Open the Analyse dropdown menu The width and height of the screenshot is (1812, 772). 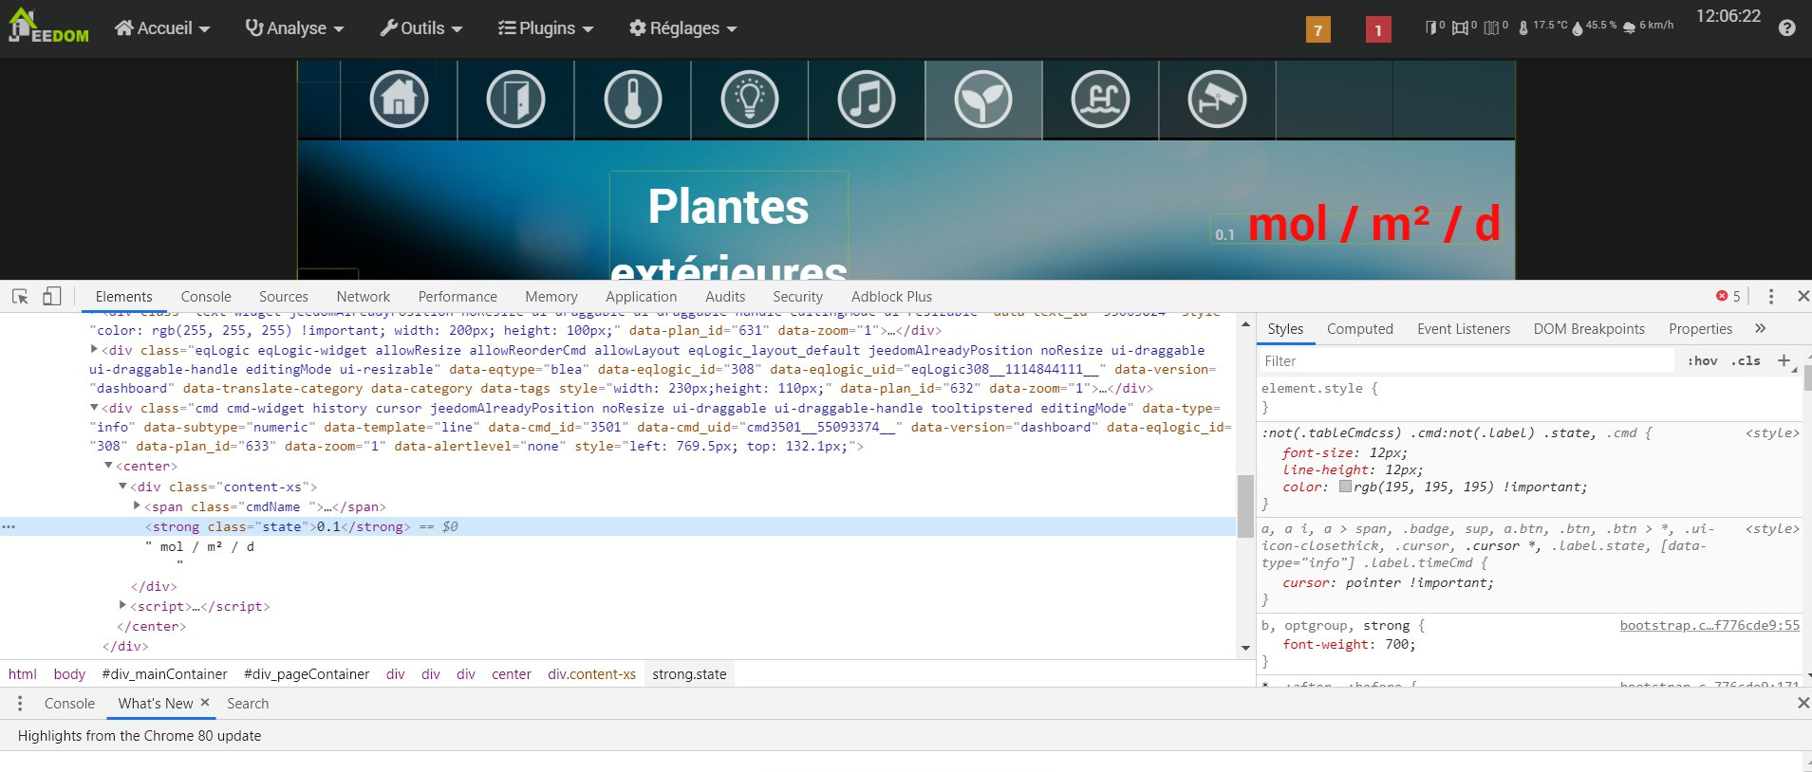coord(294,28)
